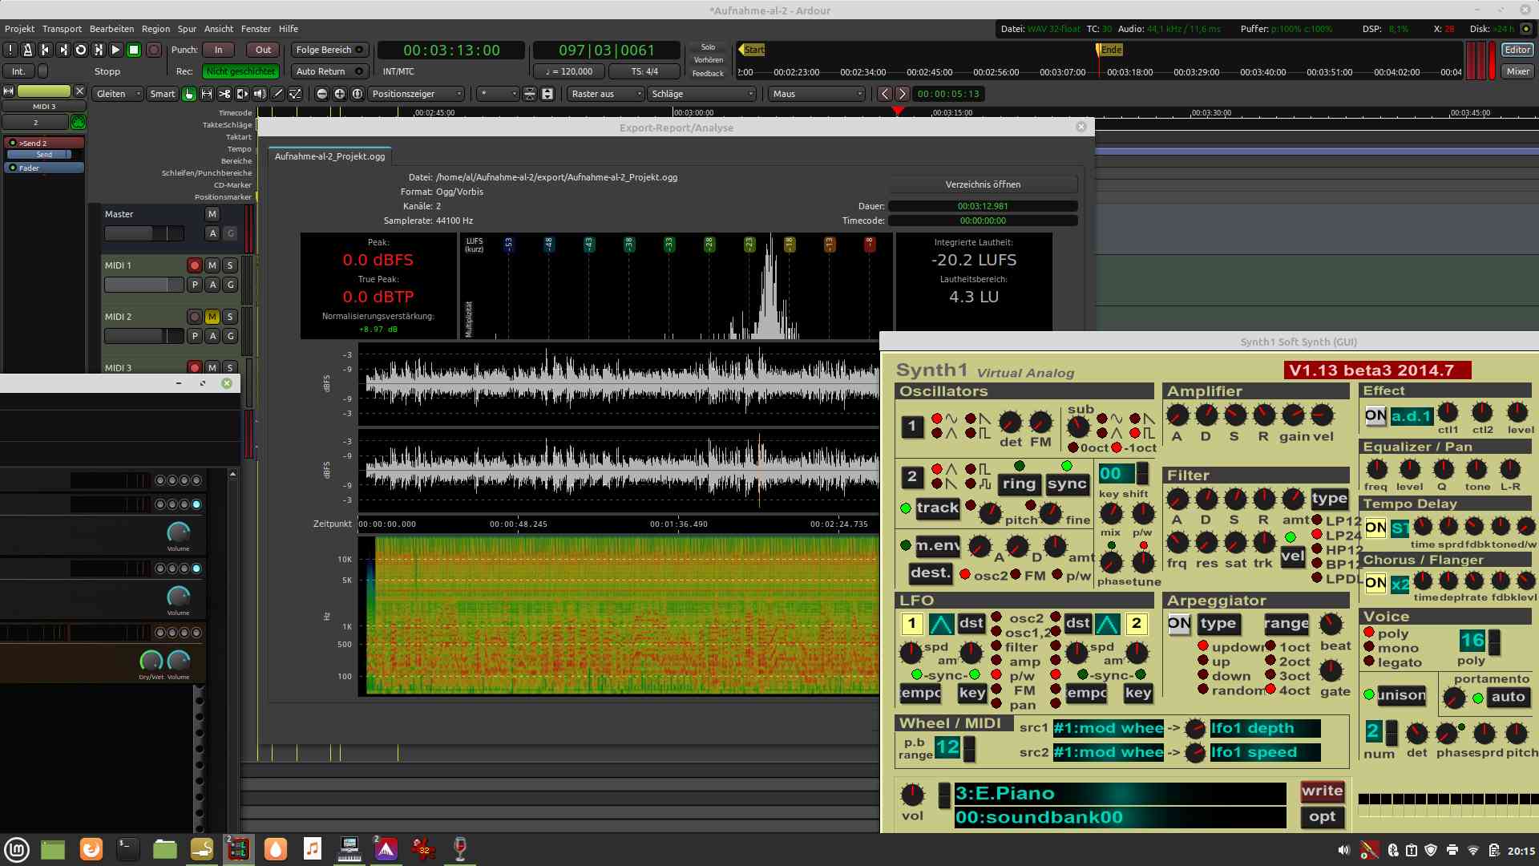Record-arm the MIDI 1 track
1539x866 pixels.
pos(195,265)
